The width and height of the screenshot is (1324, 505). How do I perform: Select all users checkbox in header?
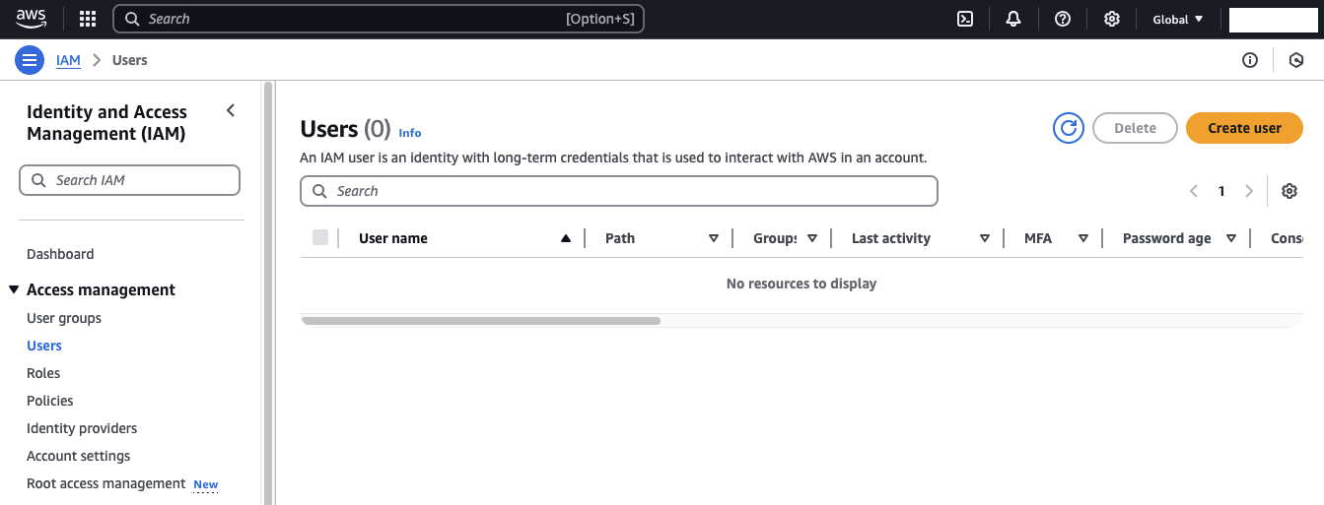click(320, 237)
